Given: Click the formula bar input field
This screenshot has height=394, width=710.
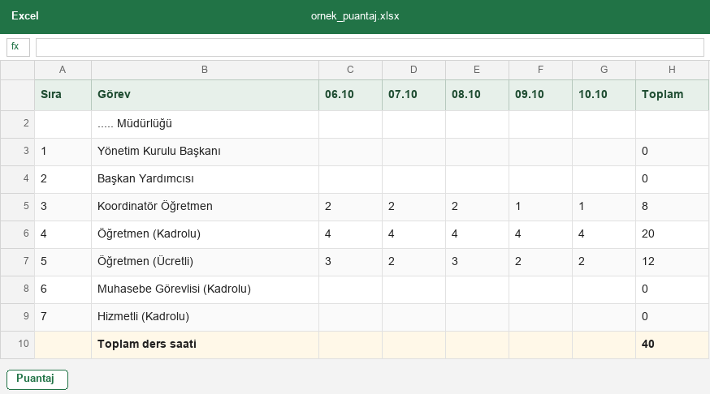Looking at the screenshot, I should (x=370, y=48).
